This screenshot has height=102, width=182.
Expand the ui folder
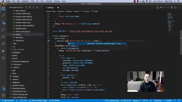14,46
